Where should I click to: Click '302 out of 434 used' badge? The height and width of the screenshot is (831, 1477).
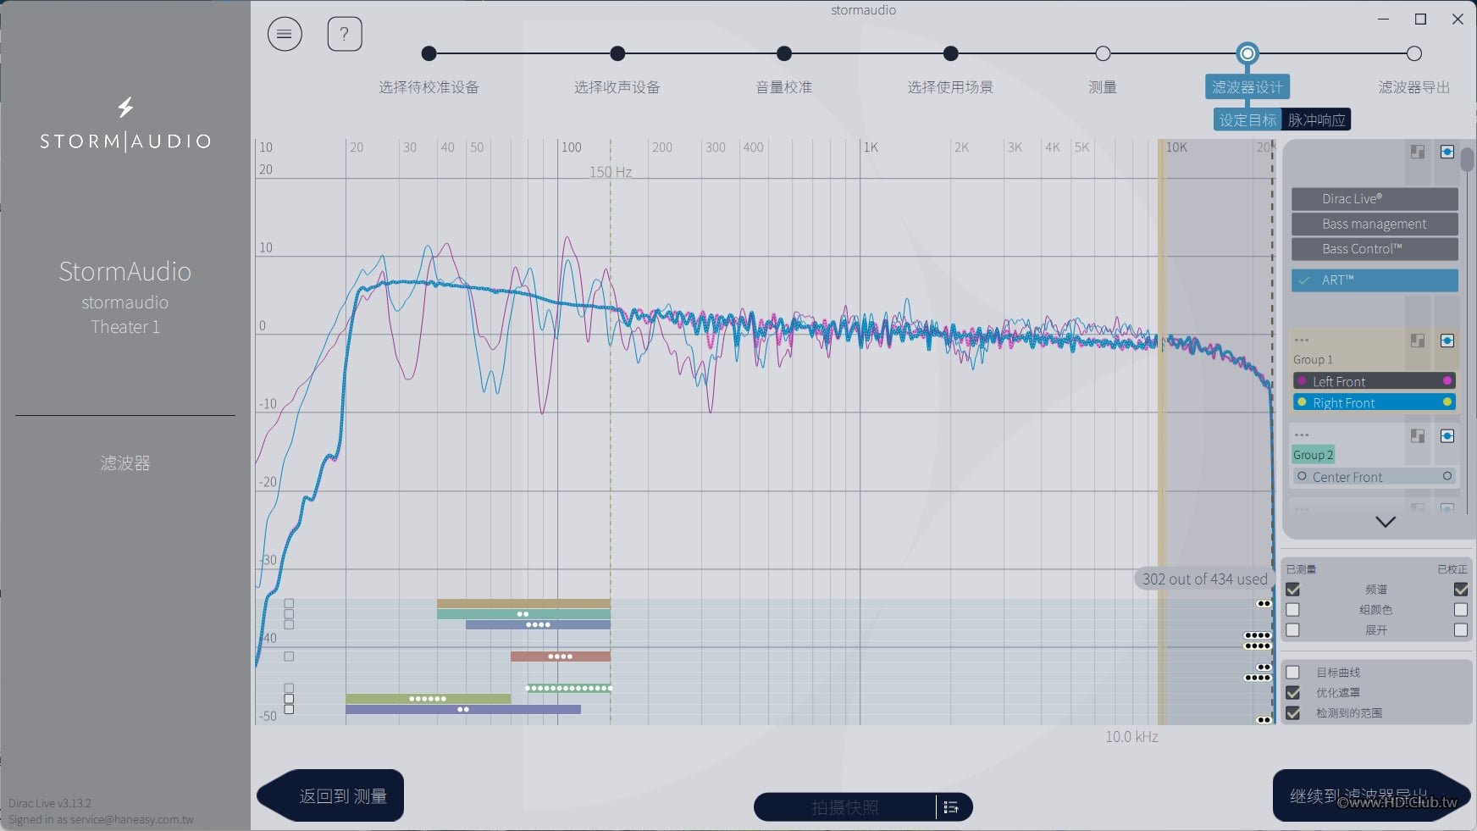pos(1204,579)
